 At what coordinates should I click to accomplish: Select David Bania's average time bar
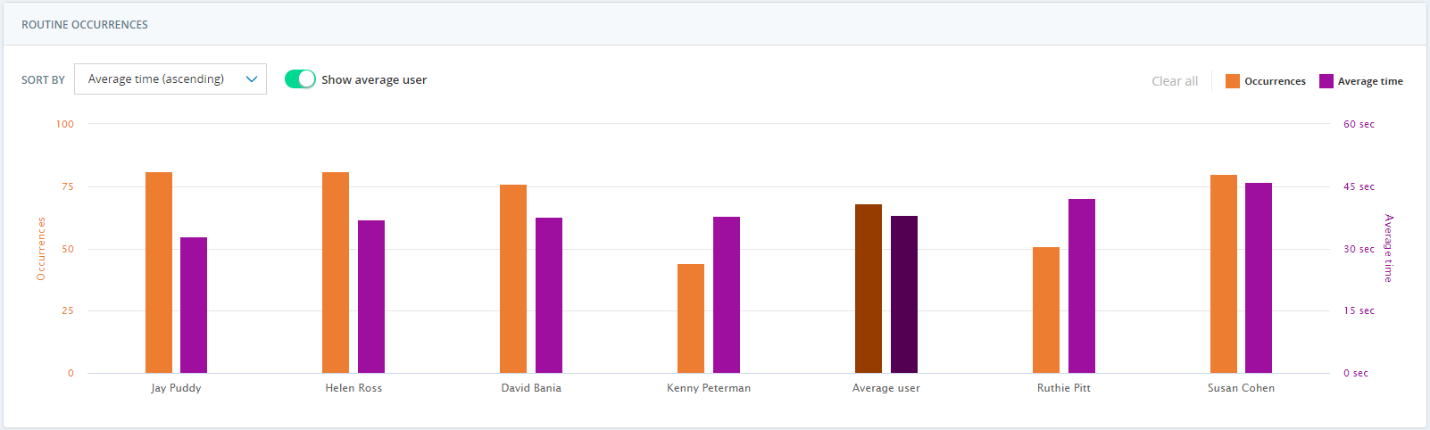(549, 295)
